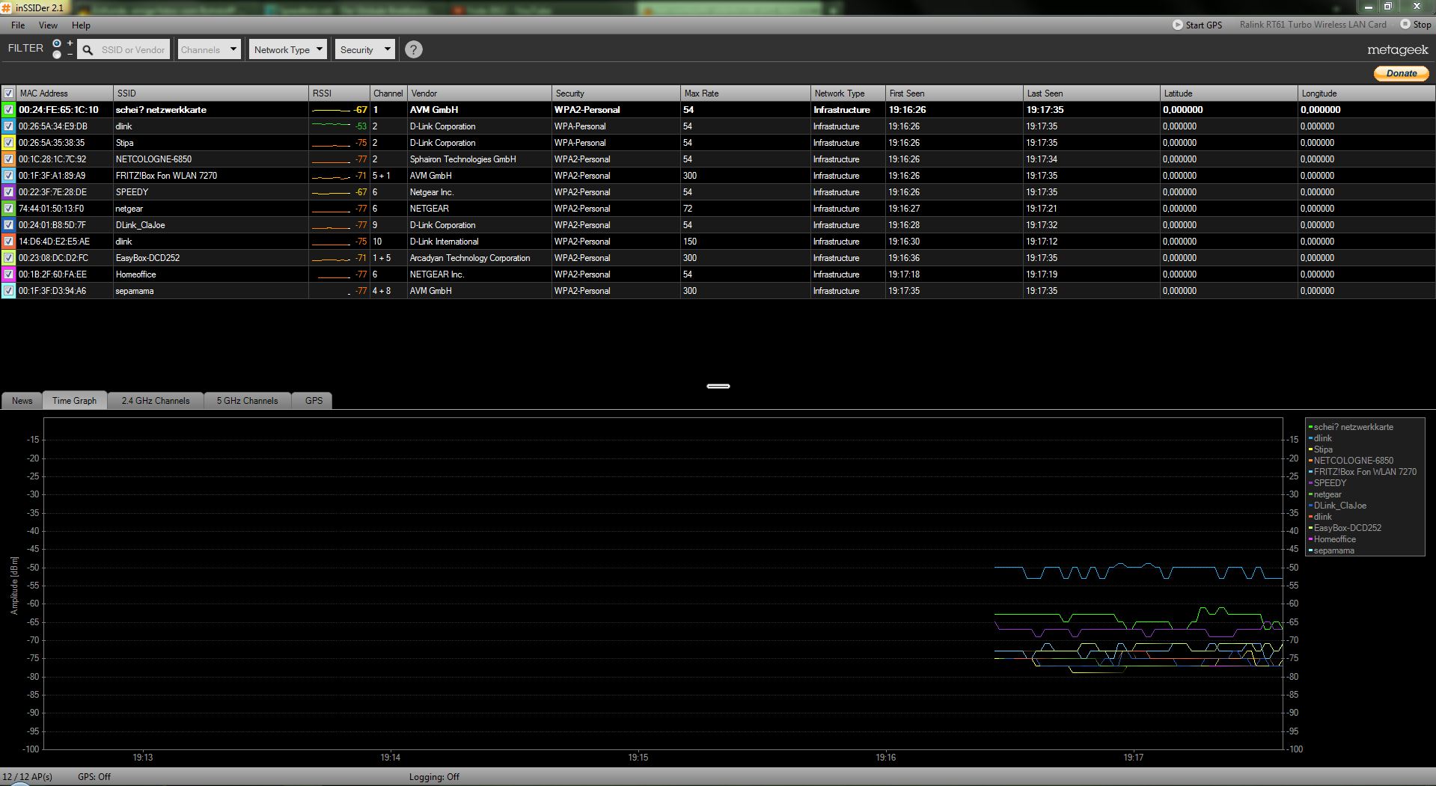Image resolution: width=1436 pixels, height=786 pixels.
Task: Sort by the First Seen column header
Action: pyautogui.click(x=954, y=93)
